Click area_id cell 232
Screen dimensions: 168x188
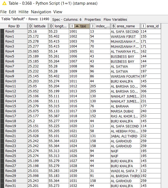pos(151,136)
